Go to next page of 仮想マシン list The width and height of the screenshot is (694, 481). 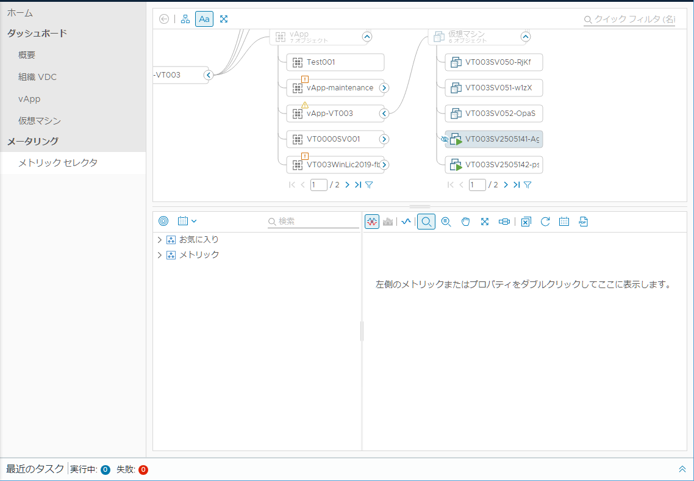pyautogui.click(x=506, y=185)
